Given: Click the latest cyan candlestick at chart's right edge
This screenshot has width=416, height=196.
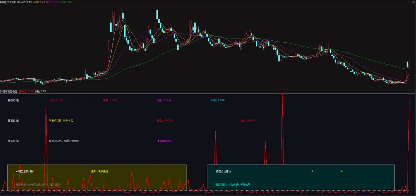Looking at the screenshot, I should pos(408,65).
